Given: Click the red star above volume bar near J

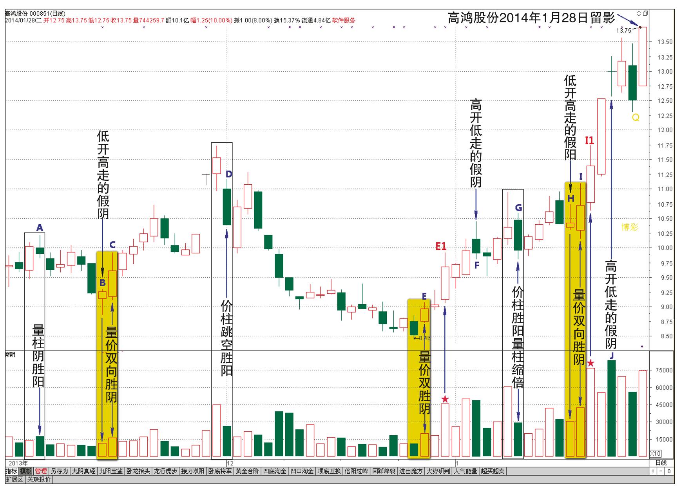Looking at the screenshot, I should [590, 364].
